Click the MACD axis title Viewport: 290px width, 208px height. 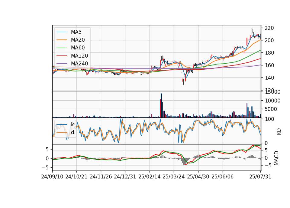(x=276, y=158)
